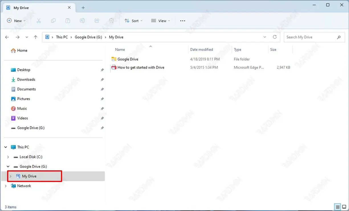Click the Delete trash can icon
The width and height of the screenshot is (349, 211).
pyautogui.click(x=111, y=21)
